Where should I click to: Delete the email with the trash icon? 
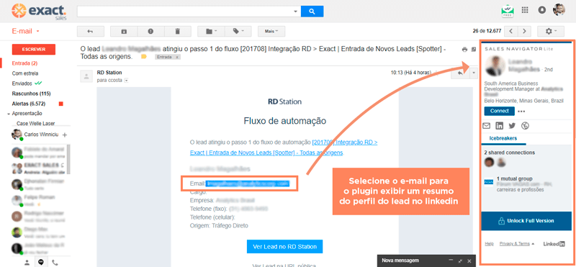point(178,31)
